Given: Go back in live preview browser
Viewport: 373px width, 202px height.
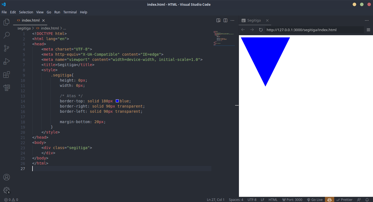Looking at the screenshot, I should click(243, 30).
